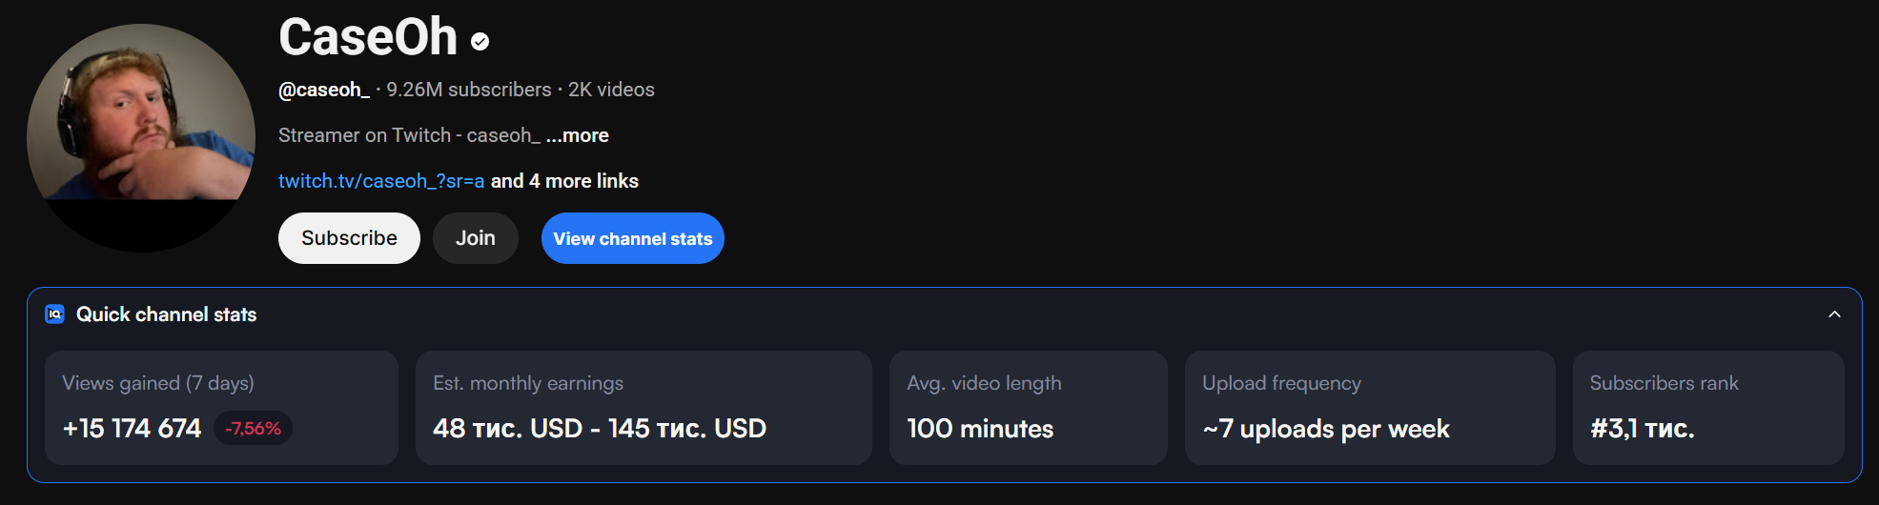The width and height of the screenshot is (1879, 505).
Task: Select the Est. monthly earnings card
Action: click(x=643, y=408)
